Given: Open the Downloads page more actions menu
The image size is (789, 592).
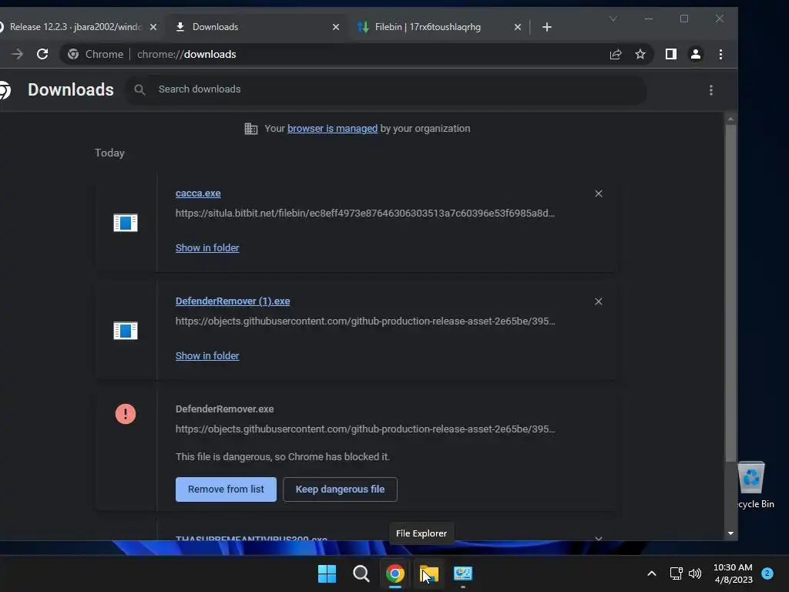Looking at the screenshot, I should [x=710, y=90].
